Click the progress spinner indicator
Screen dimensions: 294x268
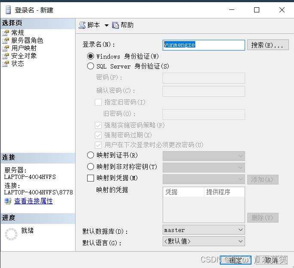[x=11, y=234]
